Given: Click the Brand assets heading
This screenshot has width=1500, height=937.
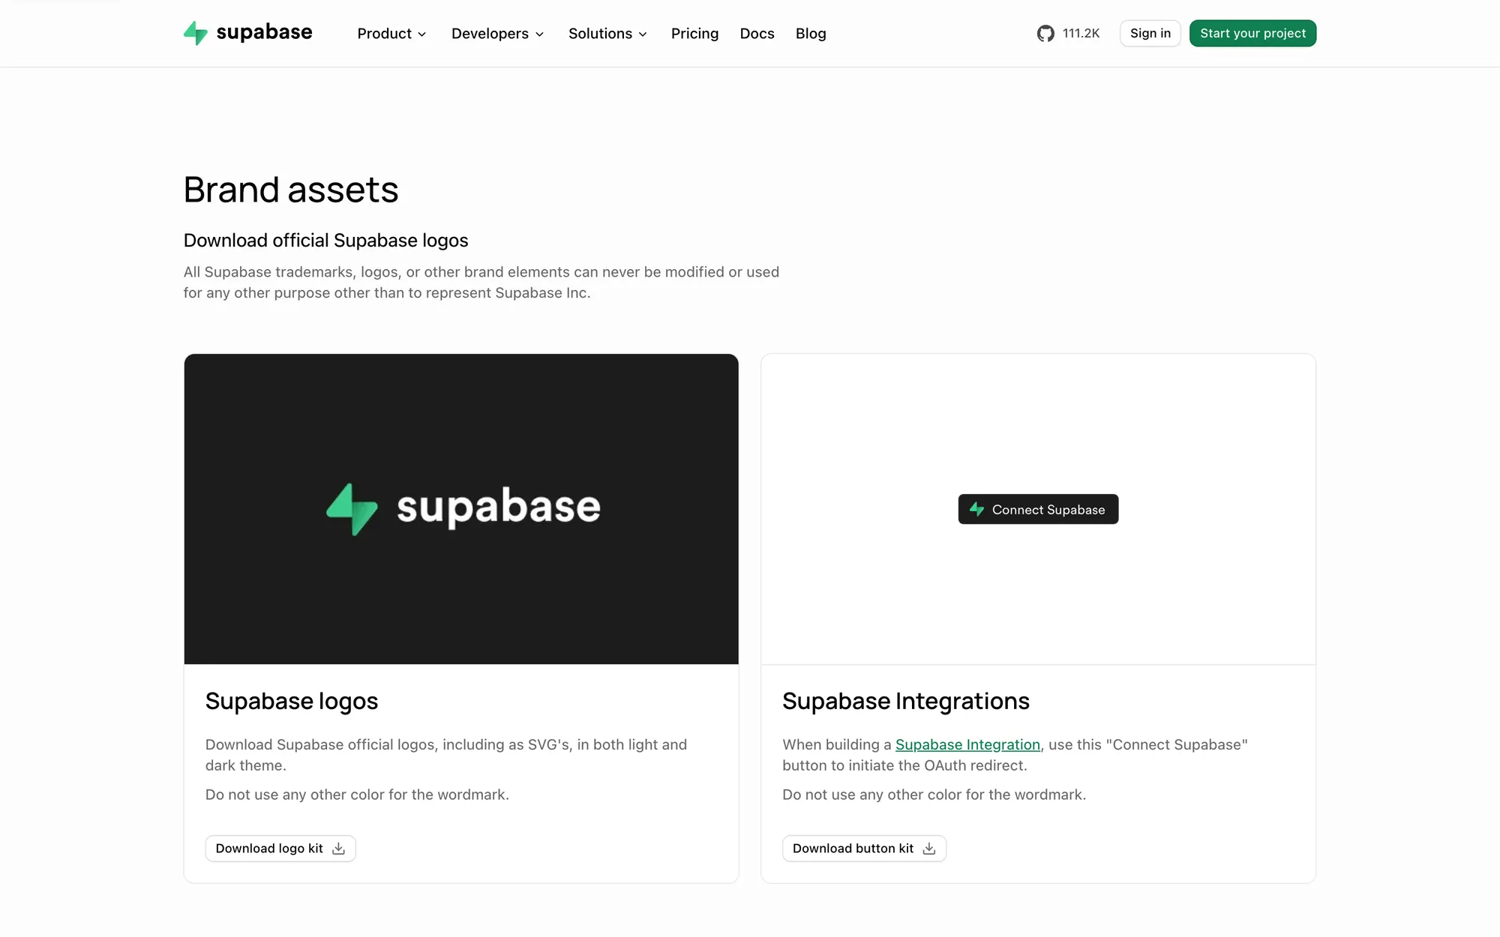Looking at the screenshot, I should [291, 190].
